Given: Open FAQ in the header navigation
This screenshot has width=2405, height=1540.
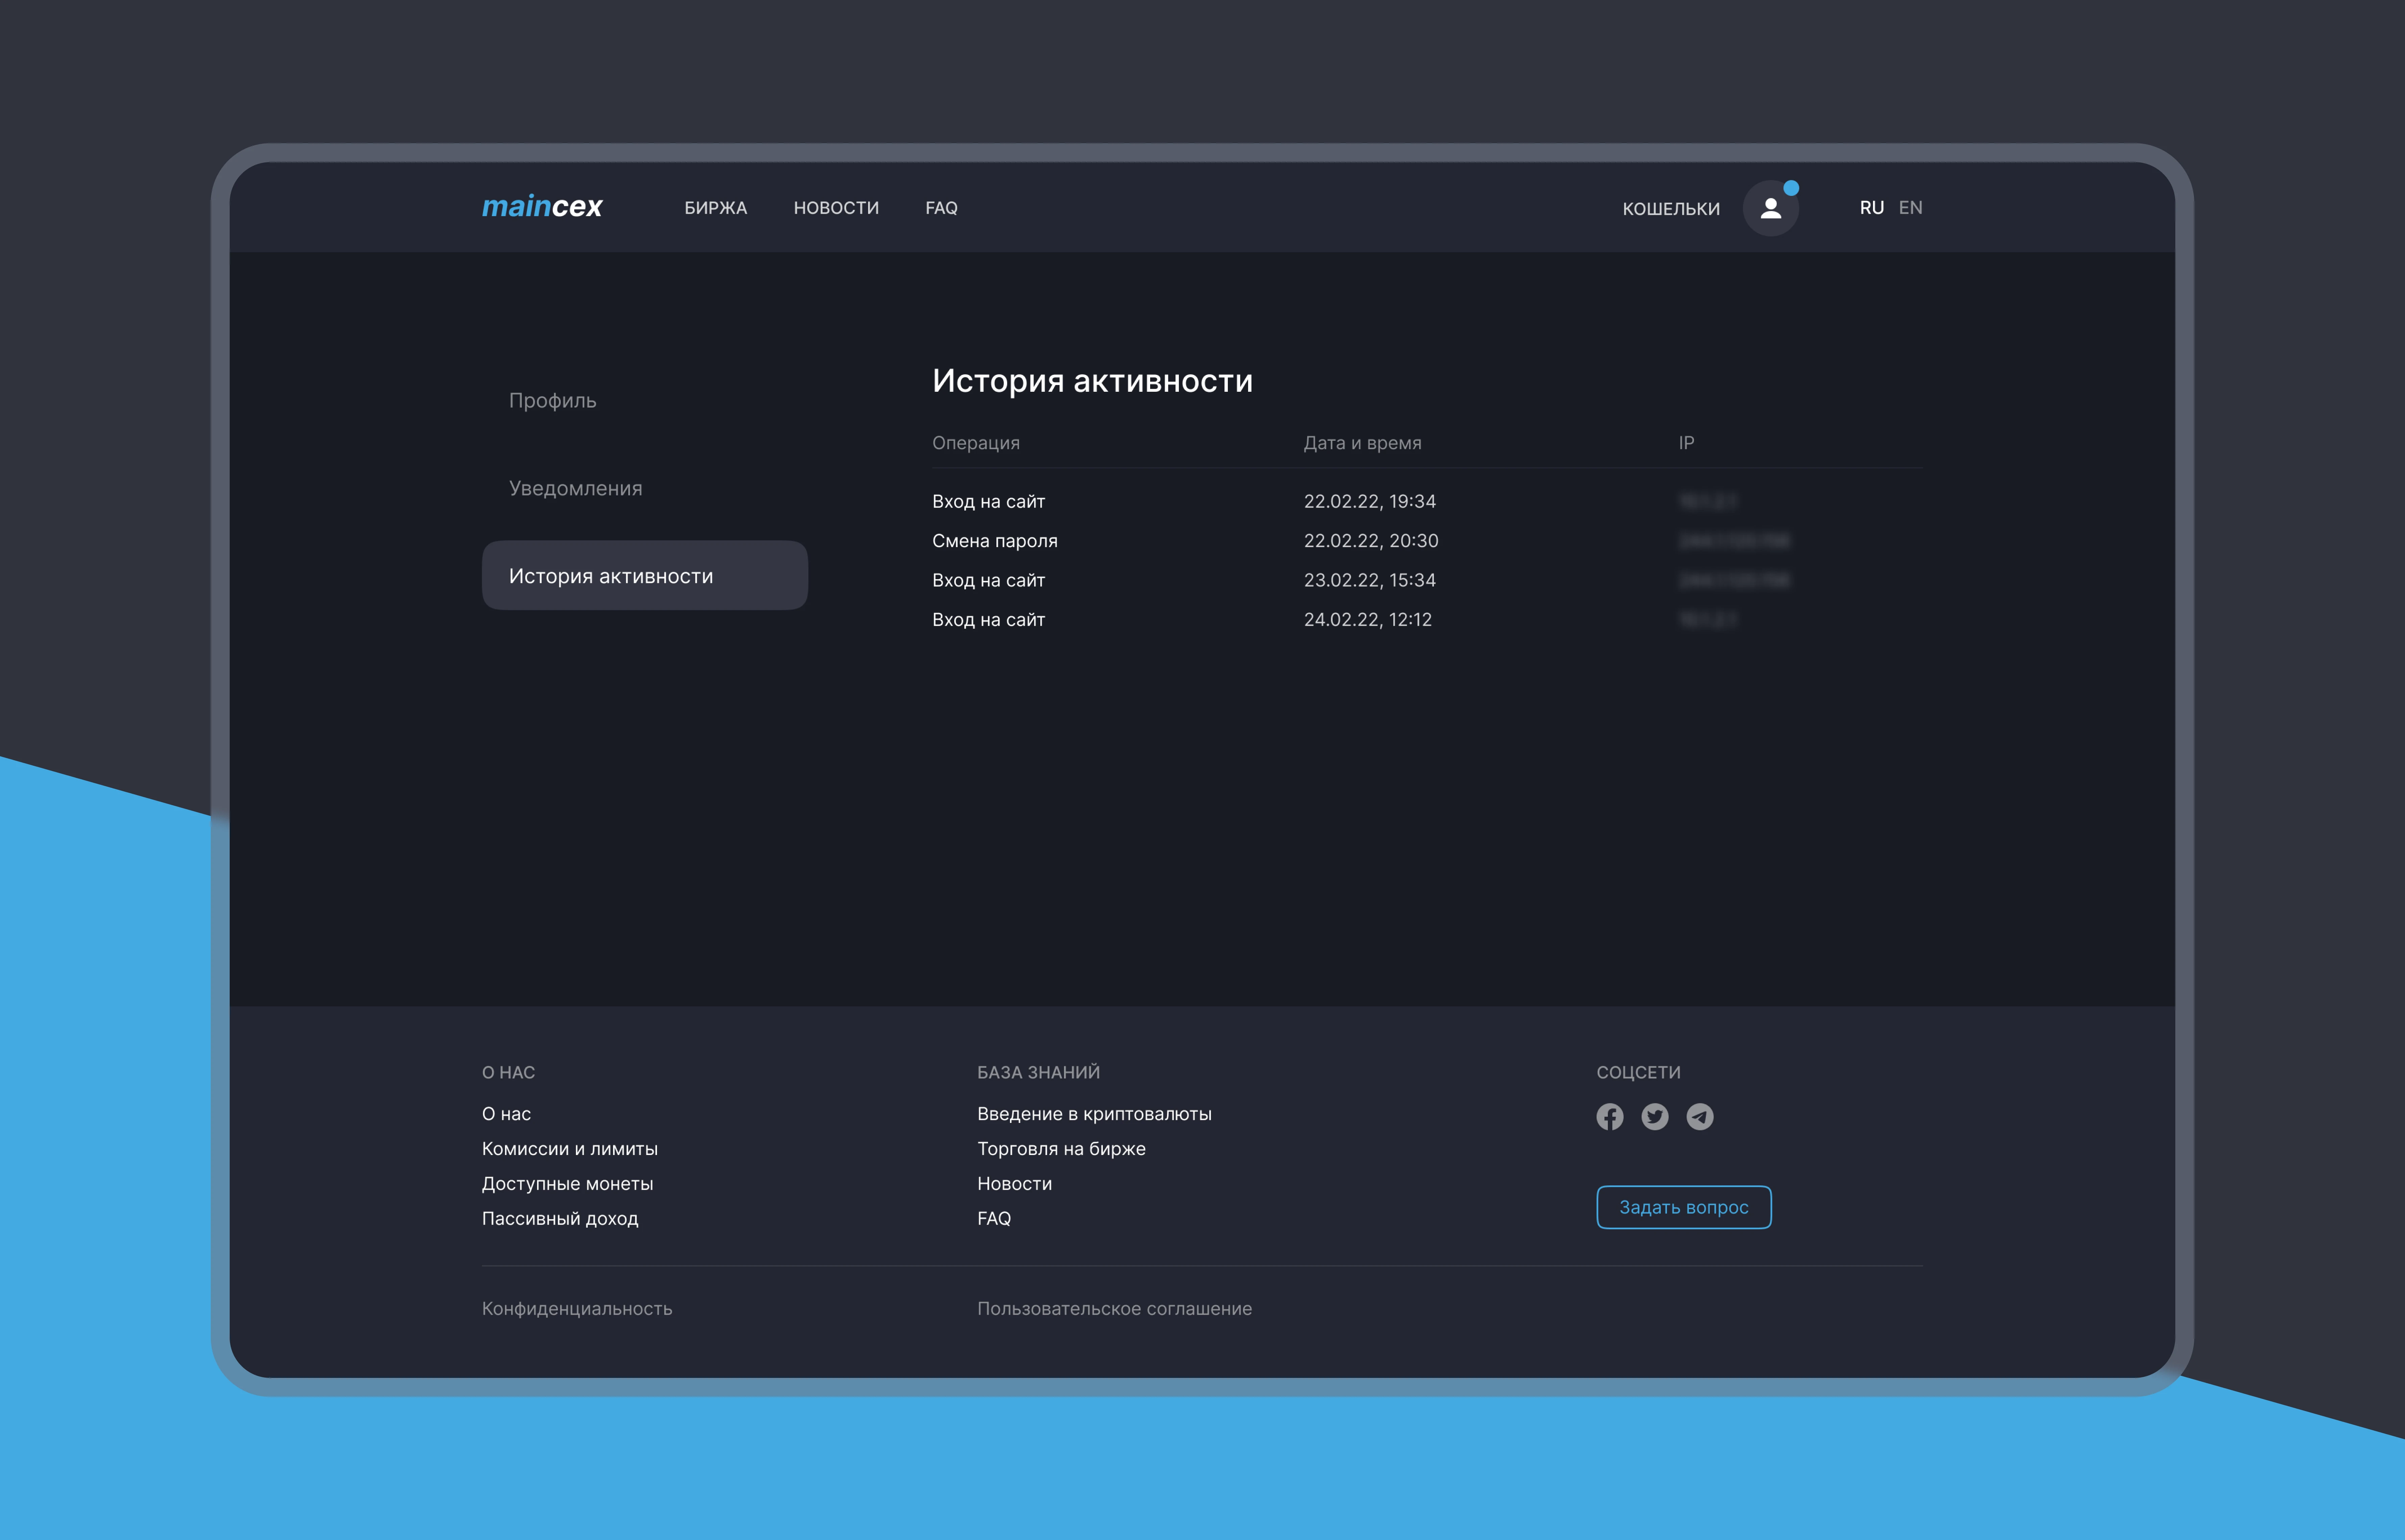Looking at the screenshot, I should point(941,208).
